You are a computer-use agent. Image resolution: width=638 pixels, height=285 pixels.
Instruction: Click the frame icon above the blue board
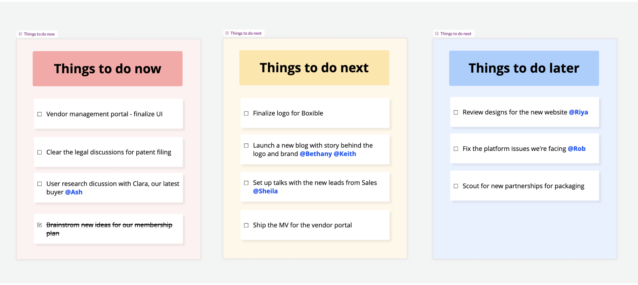(x=437, y=34)
